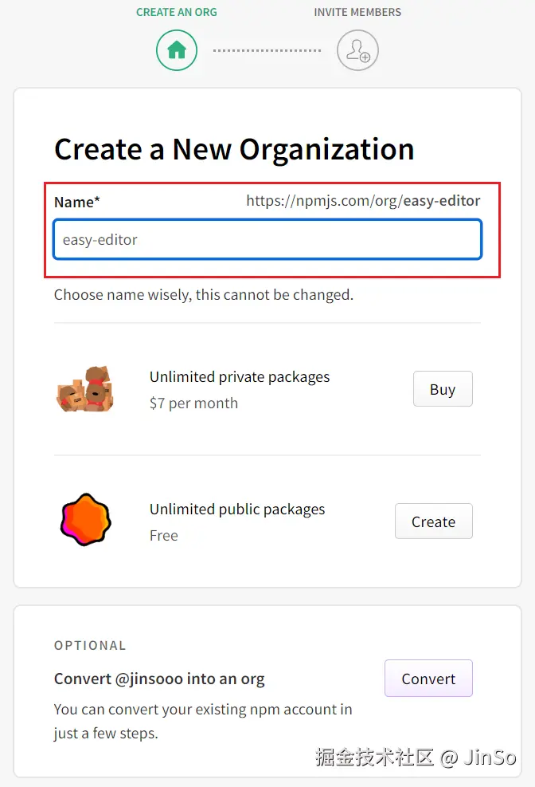Click the "Create a New Organization" heading
This screenshot has width=535, height=787.
tap(234, 149)
